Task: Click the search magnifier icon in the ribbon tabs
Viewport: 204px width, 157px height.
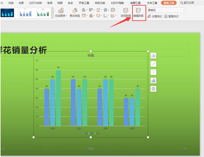Action: [182, 3]
